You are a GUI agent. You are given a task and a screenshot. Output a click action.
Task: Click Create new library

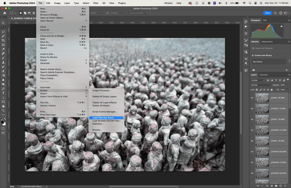click(x=262, y=55)
